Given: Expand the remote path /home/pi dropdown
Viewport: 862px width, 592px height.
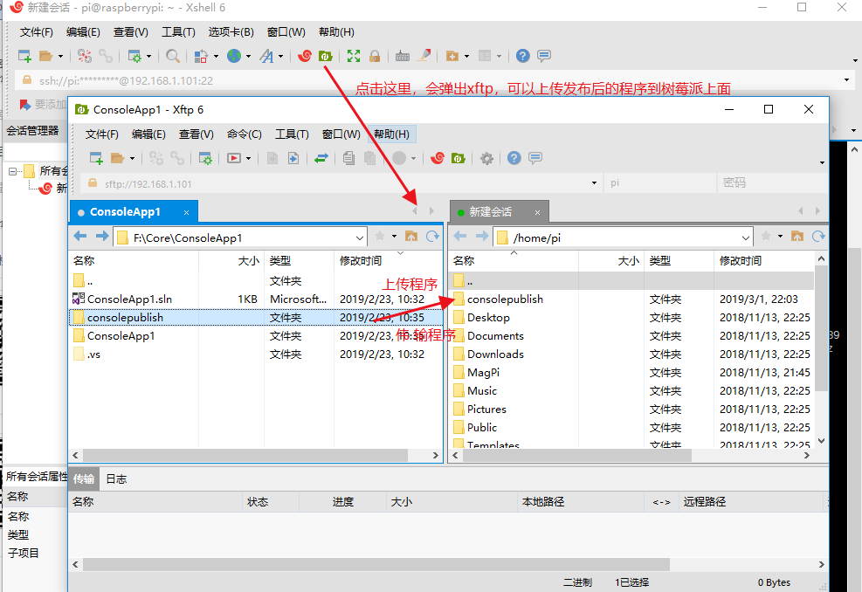Looking at the screenshot, I should tap(746, 238).
